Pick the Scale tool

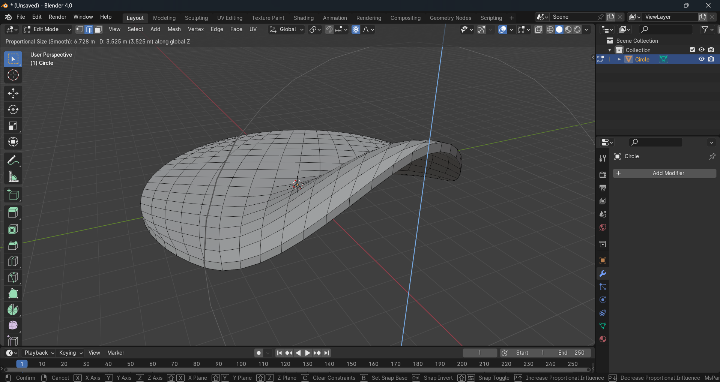pyautogui.click(x=13, y=126)
